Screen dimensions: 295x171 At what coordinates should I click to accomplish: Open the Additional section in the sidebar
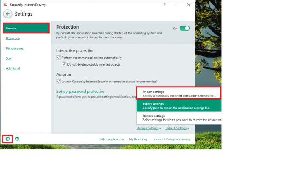[13, 68]
